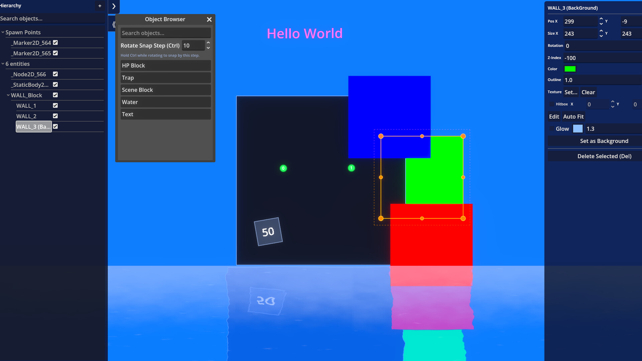Click the Pos X up-stepper arrow
The image size is (642, 361).
(x=601, y=19)
